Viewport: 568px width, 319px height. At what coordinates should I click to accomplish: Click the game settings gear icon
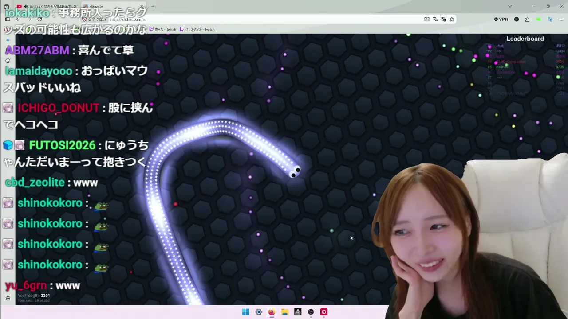8,299
